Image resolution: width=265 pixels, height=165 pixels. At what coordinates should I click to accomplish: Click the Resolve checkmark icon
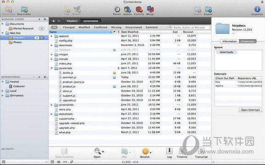(145, 151)
